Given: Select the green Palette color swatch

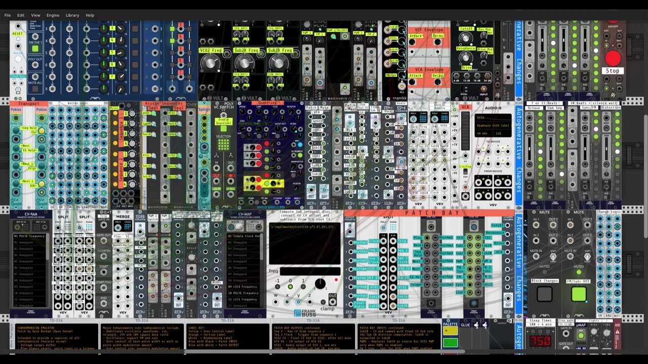Looking at the screenshot, I should (x=450, y=342).
